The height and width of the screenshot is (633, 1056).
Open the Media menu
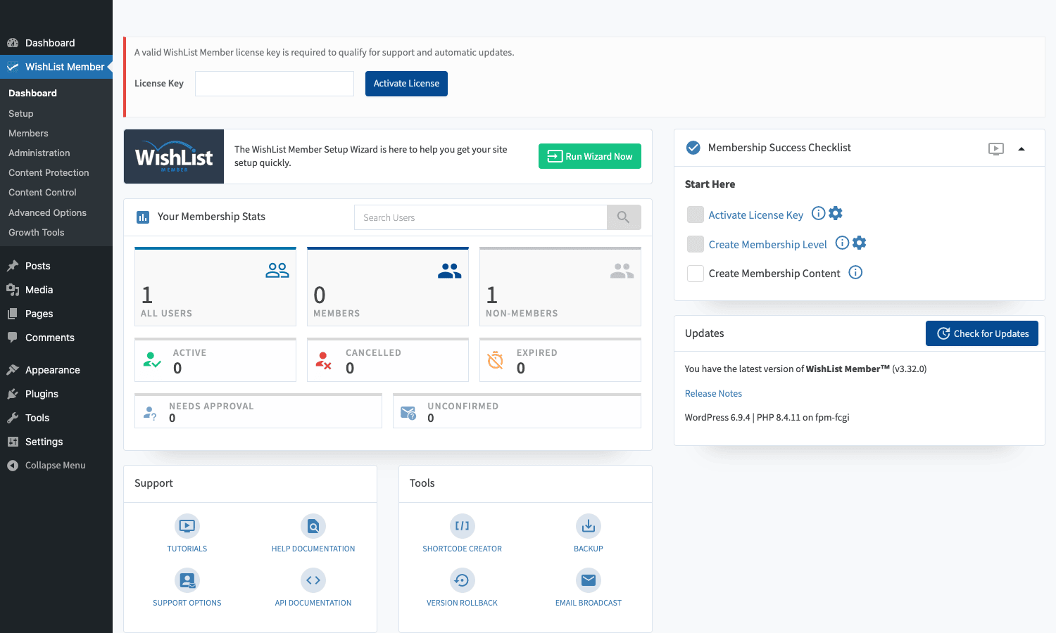click(56, 290)
